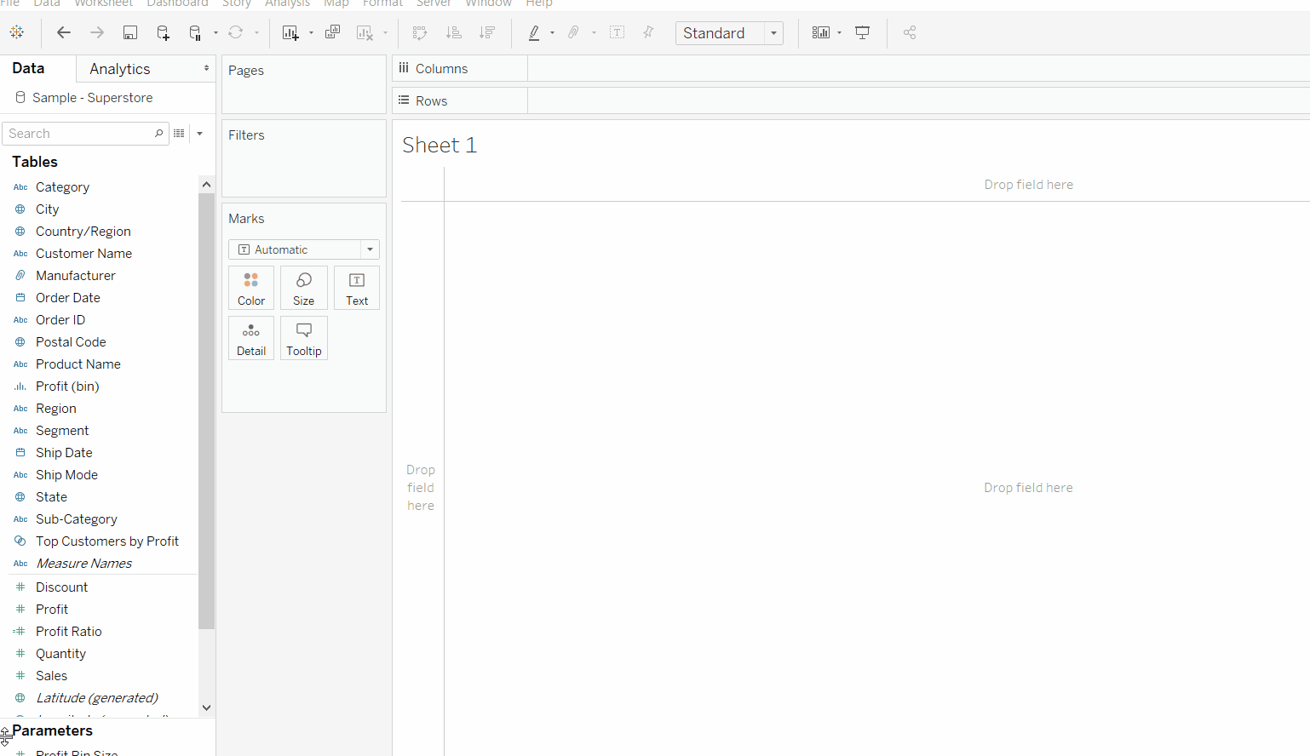
Task: Open the Tableau start page logo icon
Action: tap(17, 32)
